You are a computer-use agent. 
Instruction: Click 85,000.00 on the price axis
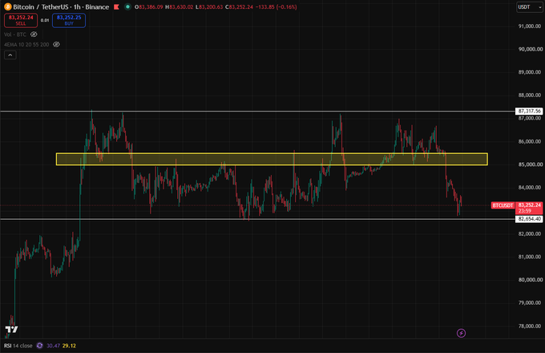coord(529,164)
